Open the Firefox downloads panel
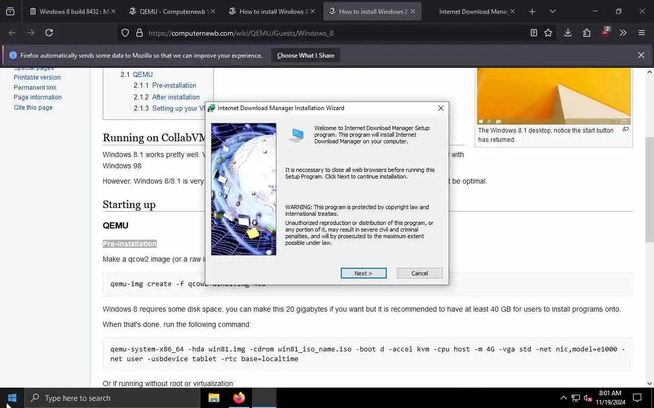Image resolution: width=654 pixels, height=408 pixels. click(x=568, y=33)
